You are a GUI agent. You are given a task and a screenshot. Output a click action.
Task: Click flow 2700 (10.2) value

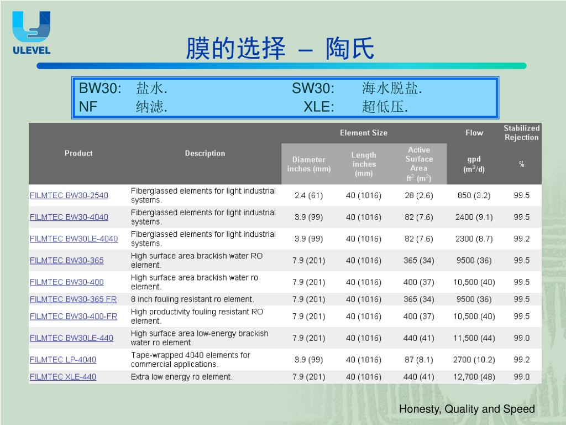(474, 360)
